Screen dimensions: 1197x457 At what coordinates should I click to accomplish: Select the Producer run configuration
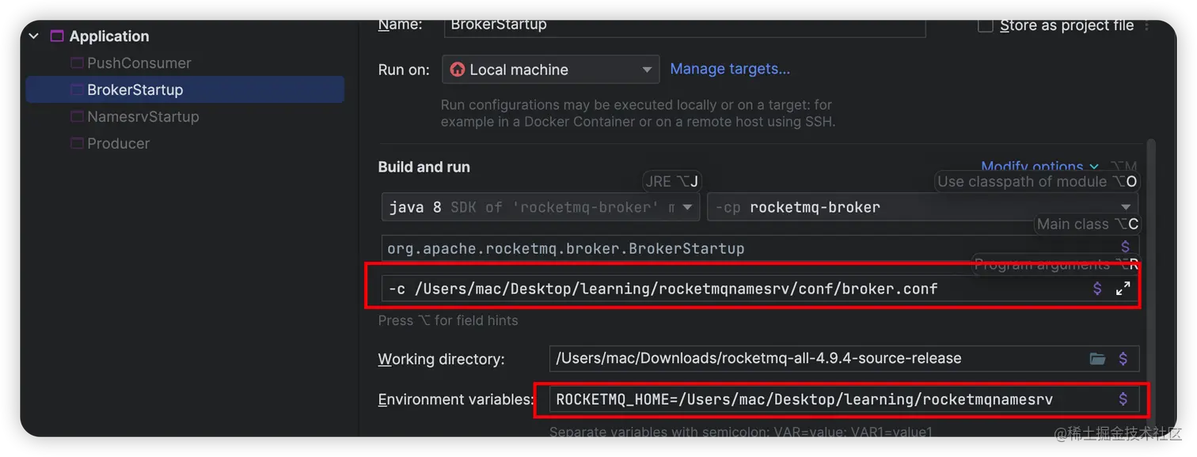(x=118, y=143)
